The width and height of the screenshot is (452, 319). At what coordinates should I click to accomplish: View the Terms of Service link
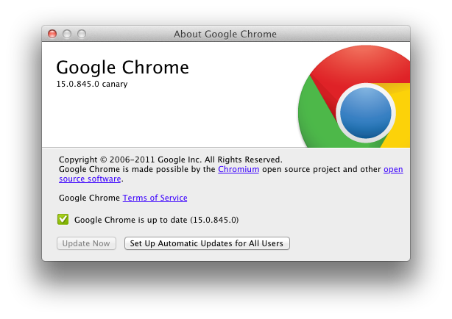click(x=155, y=198)
